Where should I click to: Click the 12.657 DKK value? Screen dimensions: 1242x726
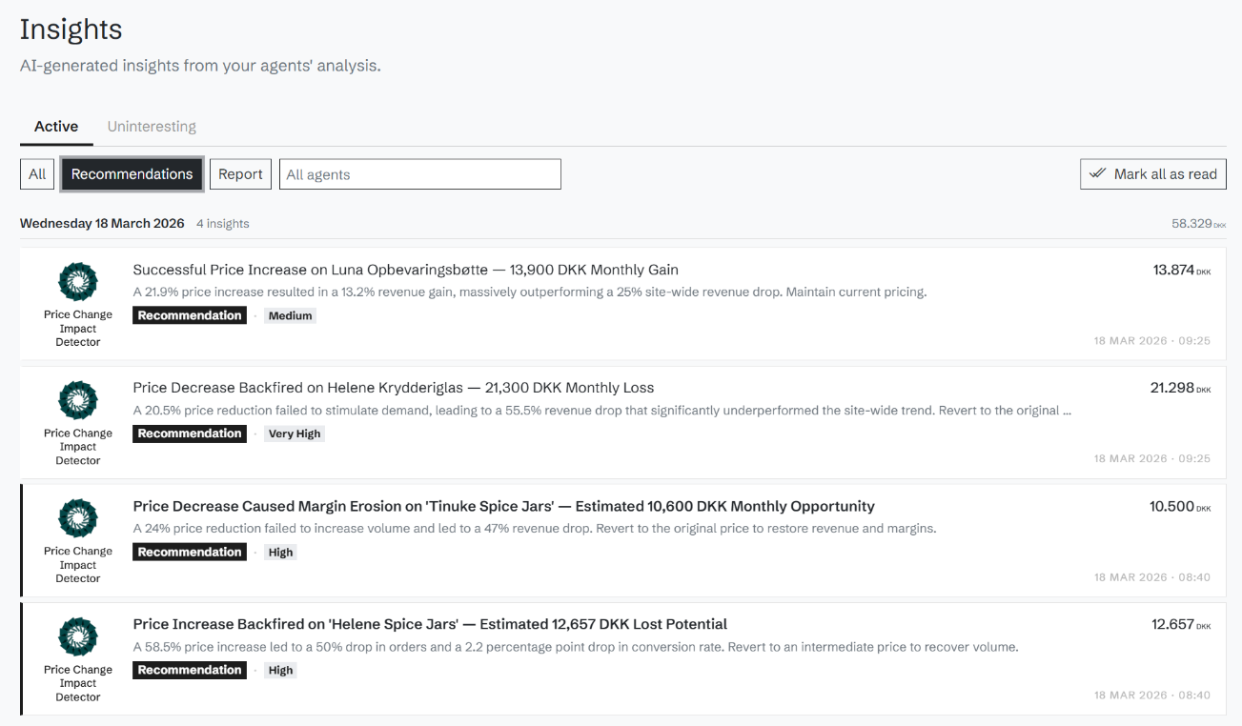coord(1181,624)
